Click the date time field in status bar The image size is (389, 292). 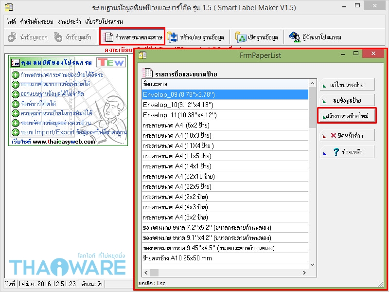(x=48, y=284)
